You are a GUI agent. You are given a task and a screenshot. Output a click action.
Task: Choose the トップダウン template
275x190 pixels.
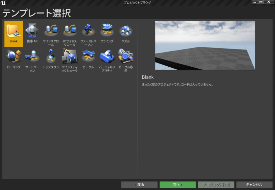(51, 60)
